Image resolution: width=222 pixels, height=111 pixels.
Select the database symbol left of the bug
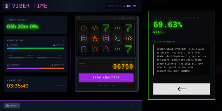pyautogui.click(x=84, y=49)
